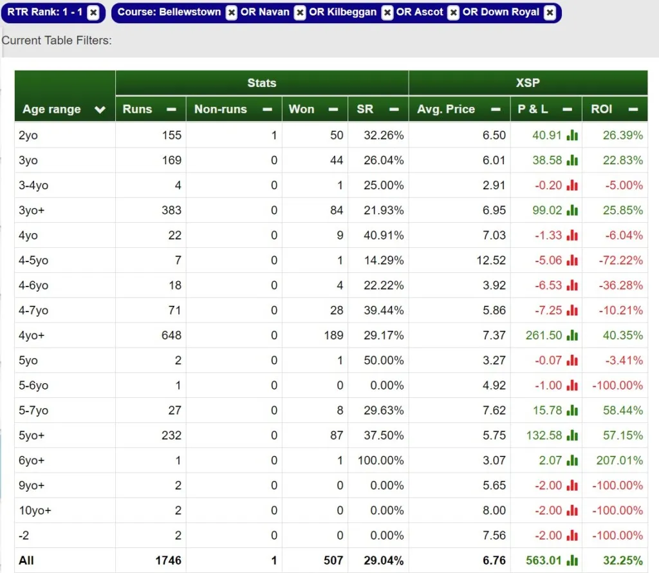This screenshot has height=573, width=659.
Task: Open P&L chart icon for 2yo row
Action: [x=572, y=135]
